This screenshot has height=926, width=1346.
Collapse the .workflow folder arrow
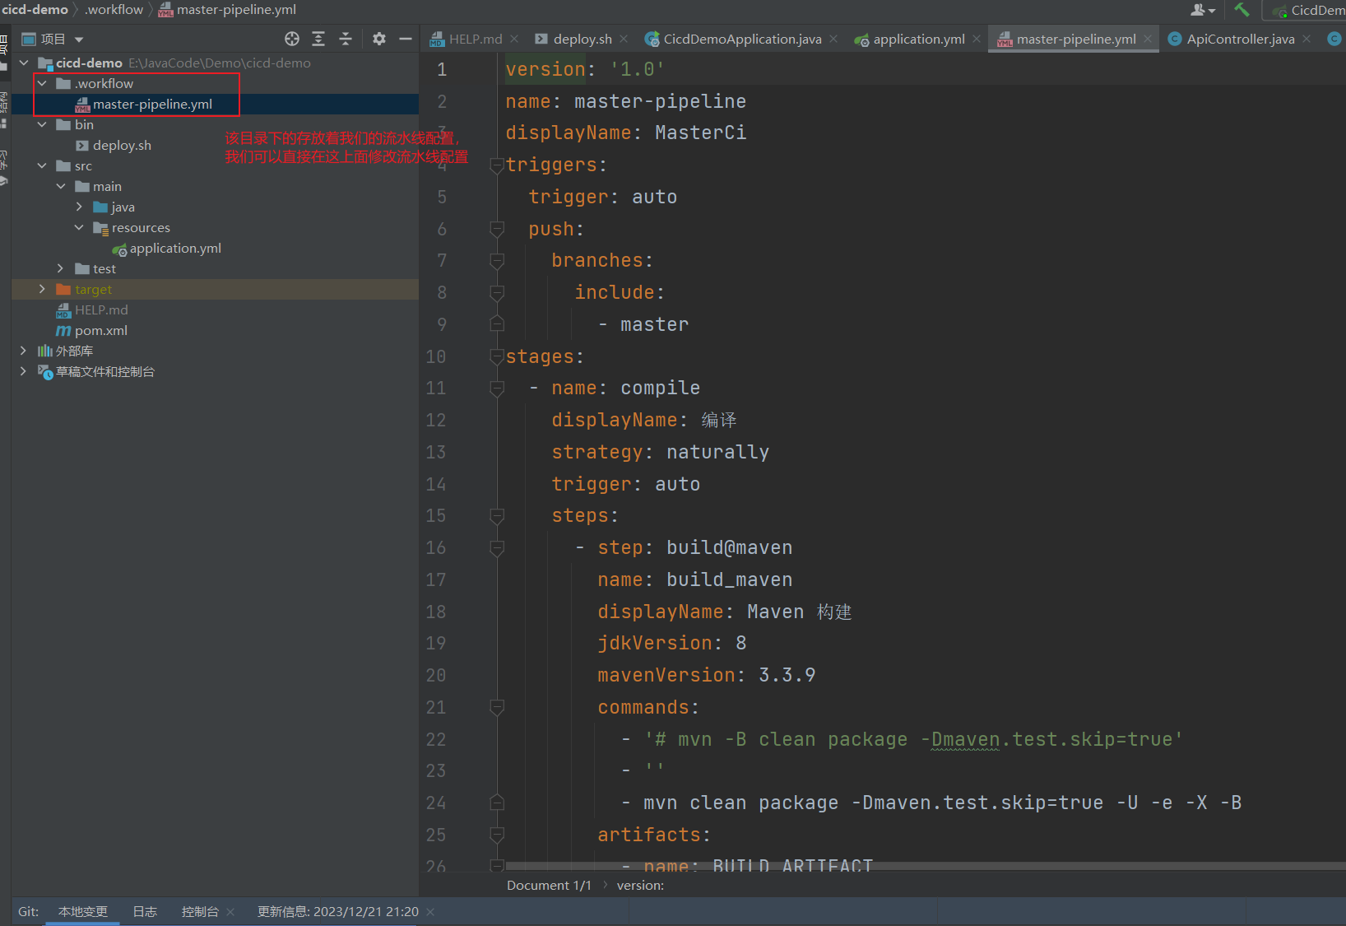[42, 83]
